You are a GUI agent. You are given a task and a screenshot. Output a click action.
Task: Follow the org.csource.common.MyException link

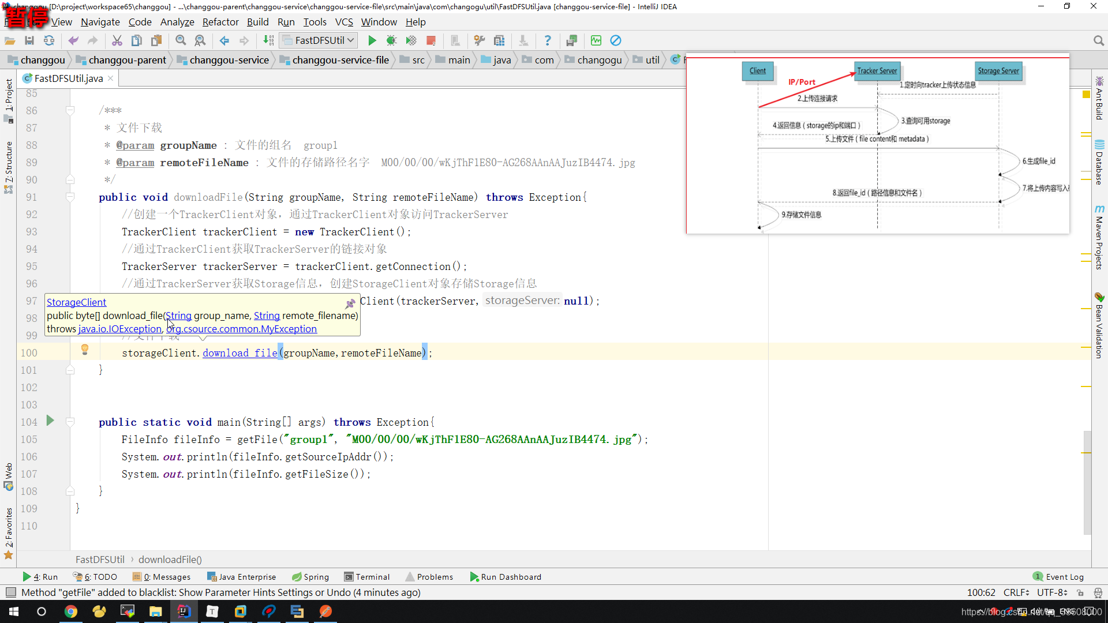[242, 329]
